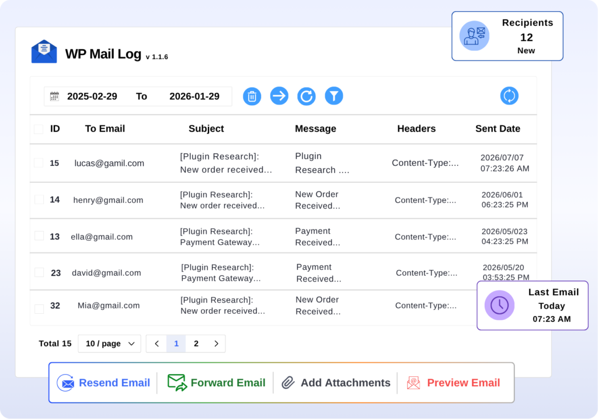Click the version label v 1.1.6
Viewport: 598px width, 419px height.
tap(157, 57)
